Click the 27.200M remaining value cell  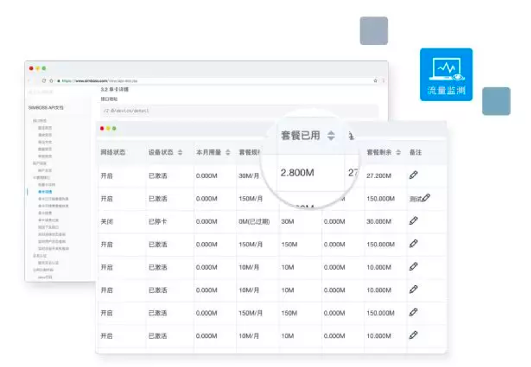379,176
